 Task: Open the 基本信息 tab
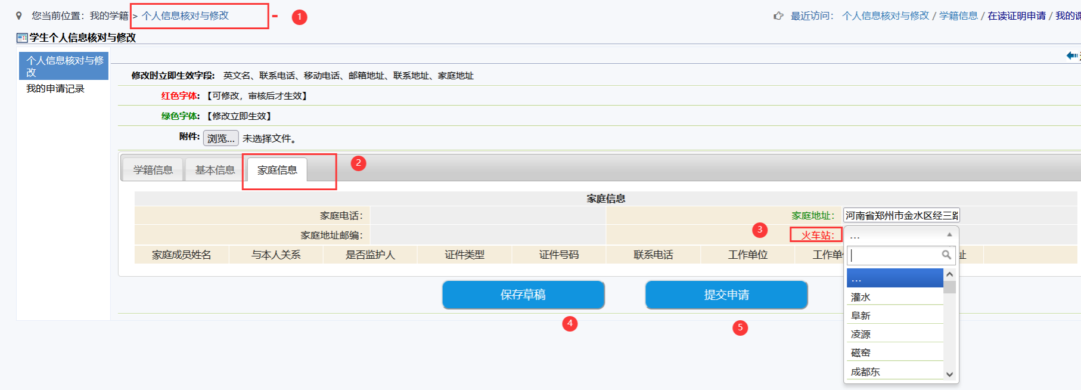pos(215,170)
